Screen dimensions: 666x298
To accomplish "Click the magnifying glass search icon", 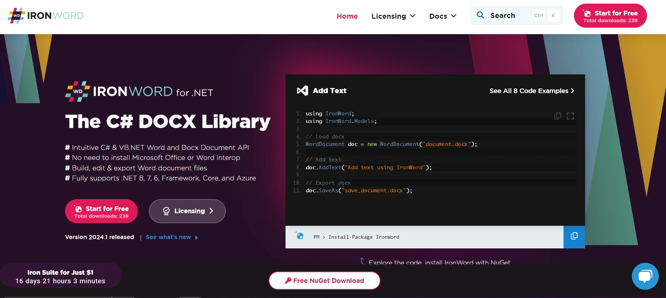I will [480, 15].
